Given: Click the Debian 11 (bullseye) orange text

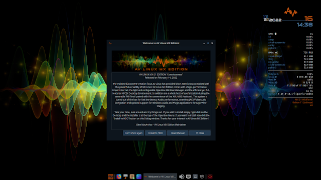Looking at the screenshot, I should [x=302, y=102].
